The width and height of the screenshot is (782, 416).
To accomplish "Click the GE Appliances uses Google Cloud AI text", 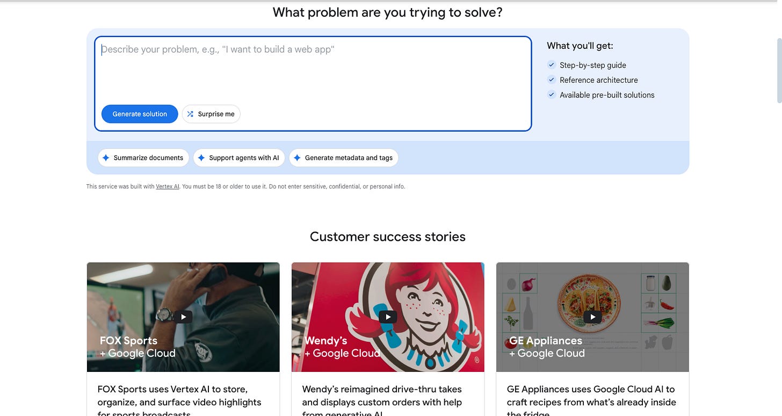I will (591, 401).
